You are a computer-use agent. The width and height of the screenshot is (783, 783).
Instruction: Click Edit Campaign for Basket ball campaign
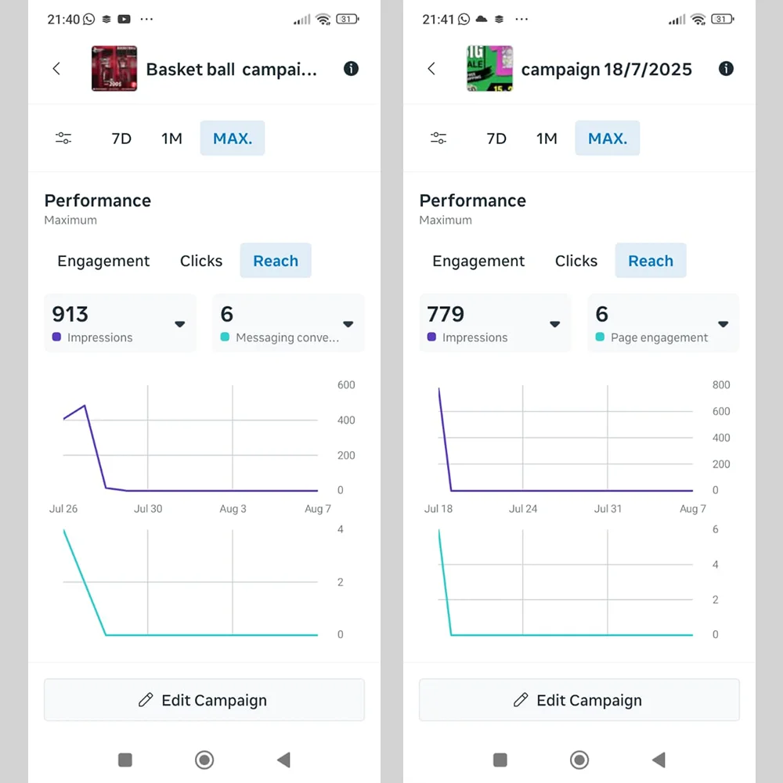pos(204,700)
